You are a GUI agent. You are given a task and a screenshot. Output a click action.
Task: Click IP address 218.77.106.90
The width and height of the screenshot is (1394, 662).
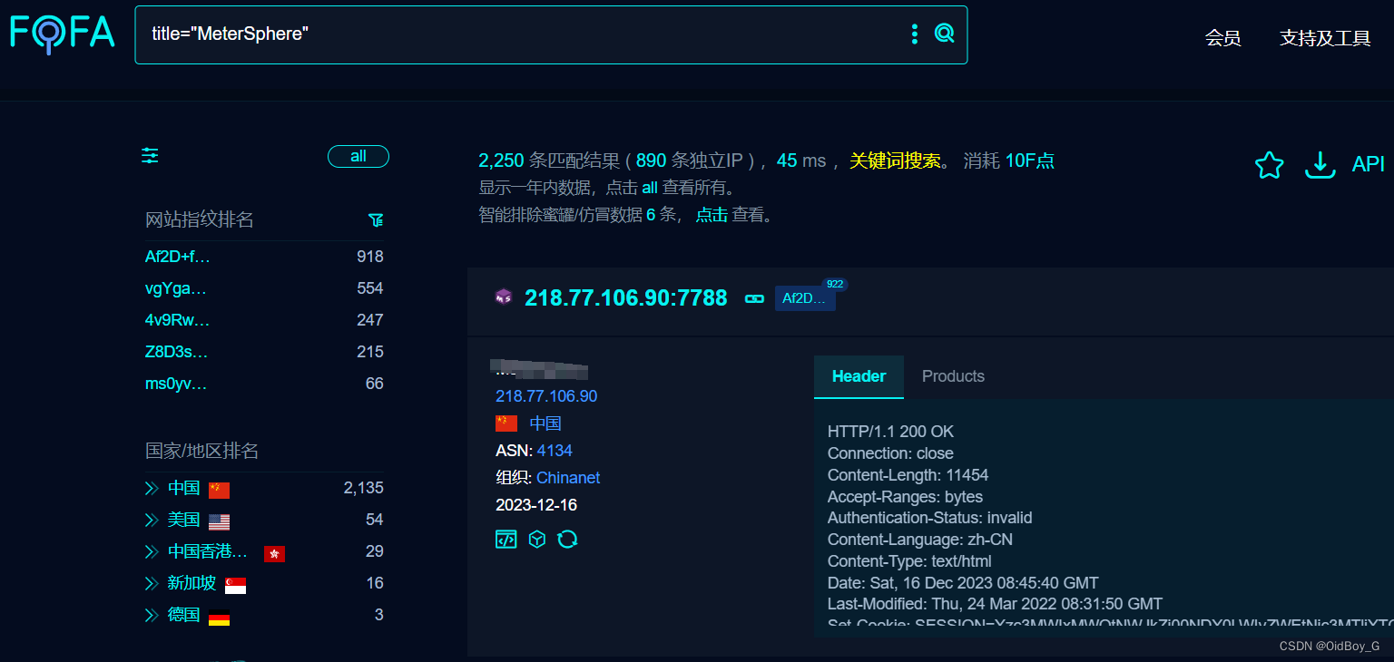(x=546, y=396)
